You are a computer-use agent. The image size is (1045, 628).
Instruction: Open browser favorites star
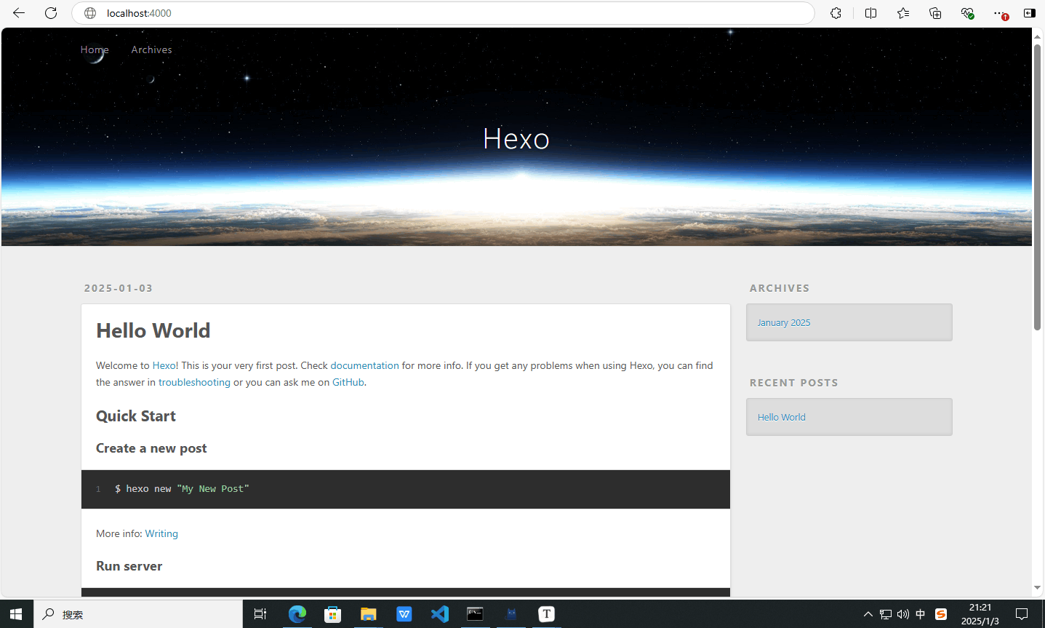(903, 13)
